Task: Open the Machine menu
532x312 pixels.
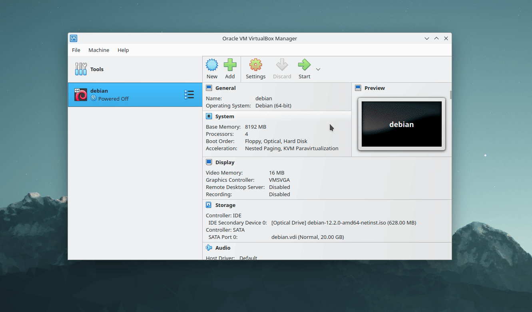Action: pos(99,50)
